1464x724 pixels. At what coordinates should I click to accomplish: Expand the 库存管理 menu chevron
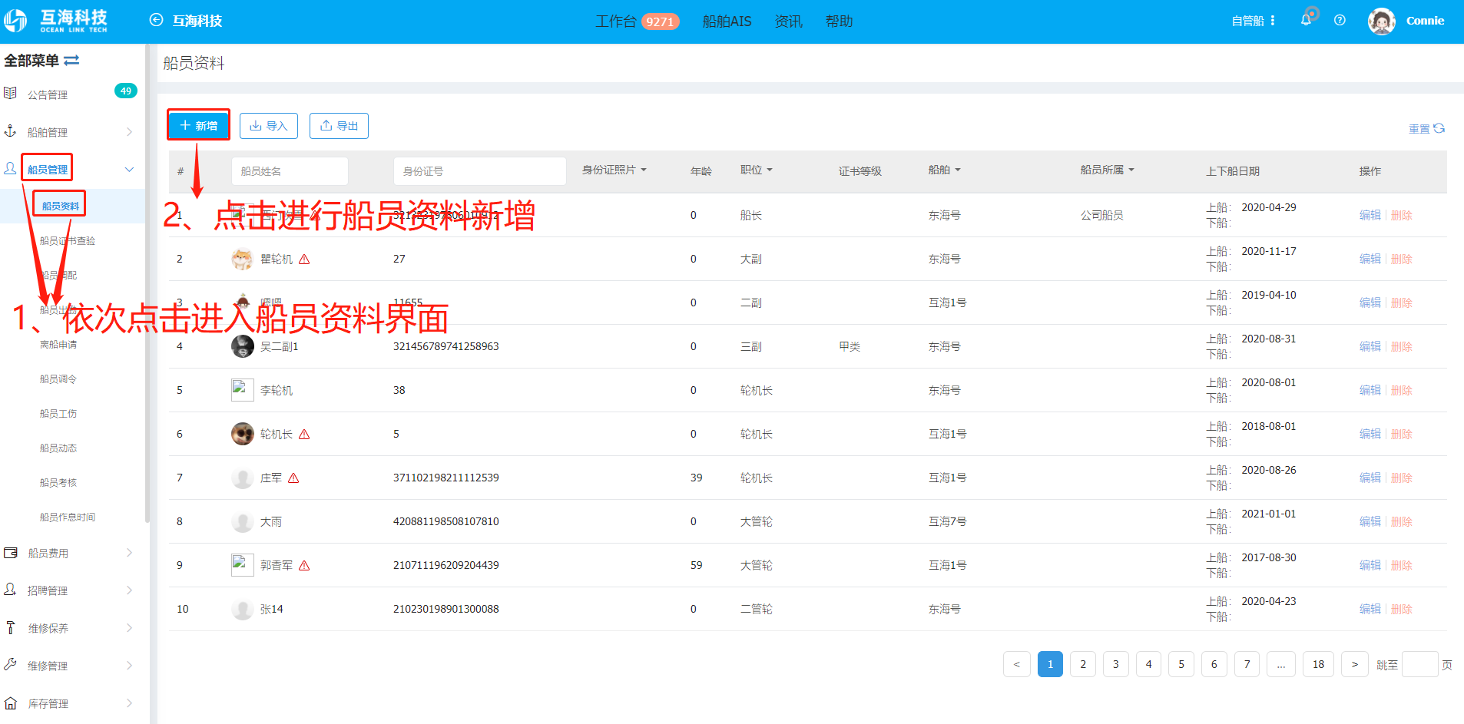click(129, 703)
